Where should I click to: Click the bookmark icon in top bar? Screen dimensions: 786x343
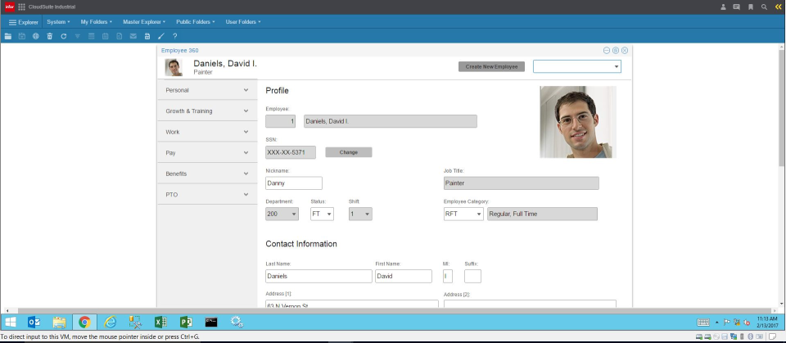(x=750, y=7)
